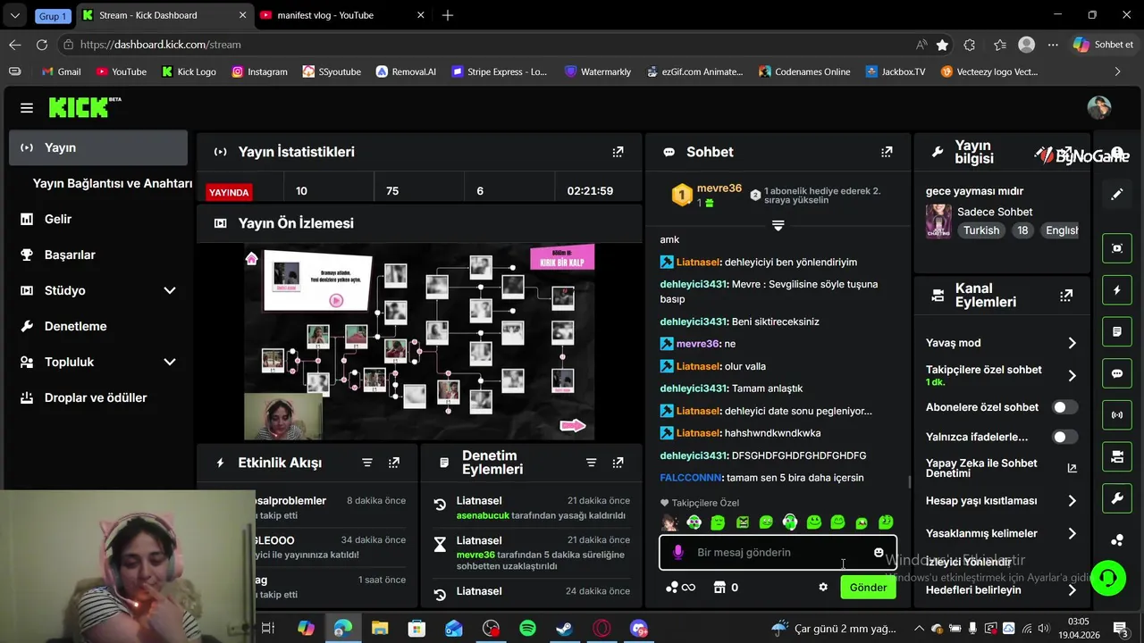Select the first avatar emote in emote row
1144x643 pixels.
coord(669,522)
